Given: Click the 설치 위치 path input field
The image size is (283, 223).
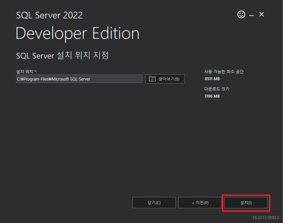Looking at the screenshot, I should click(x=79, y=79).
